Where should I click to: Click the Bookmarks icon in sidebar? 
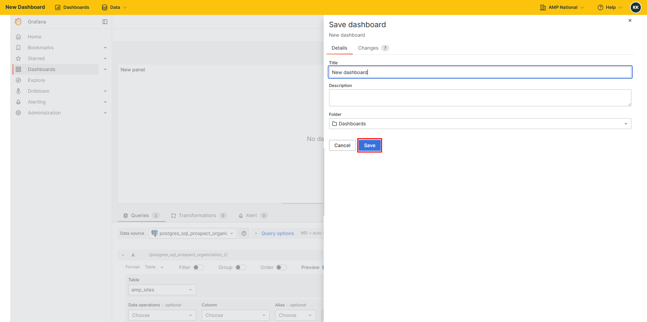coord(18,48)
